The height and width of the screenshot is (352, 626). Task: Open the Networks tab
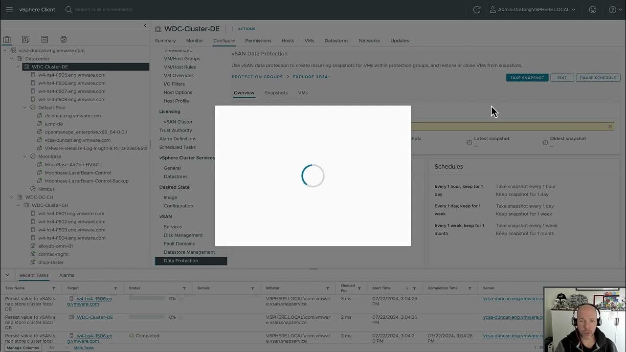click(369, 41)
